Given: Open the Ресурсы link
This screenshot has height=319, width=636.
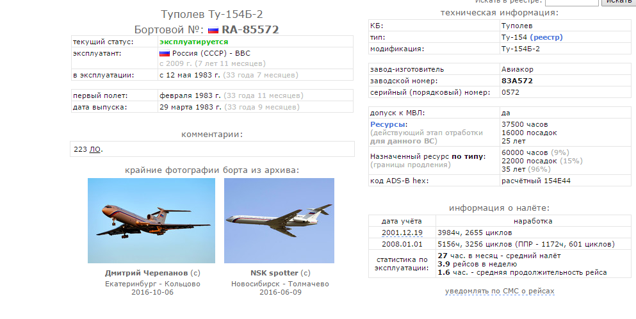Looking at the screenshot, I should (387, 125).
